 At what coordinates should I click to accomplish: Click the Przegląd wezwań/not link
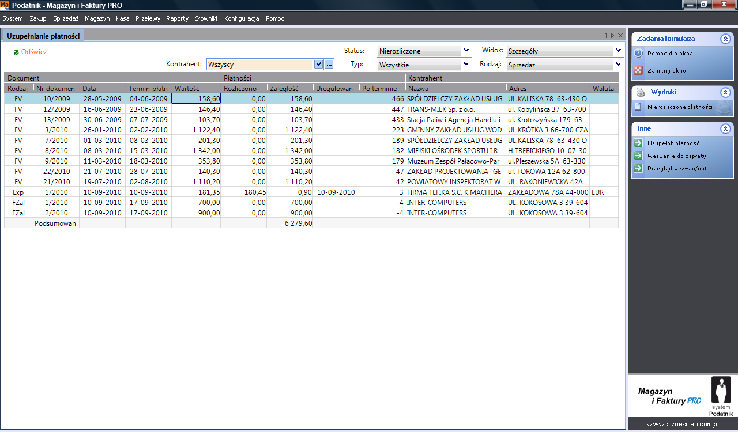point(676,168)
